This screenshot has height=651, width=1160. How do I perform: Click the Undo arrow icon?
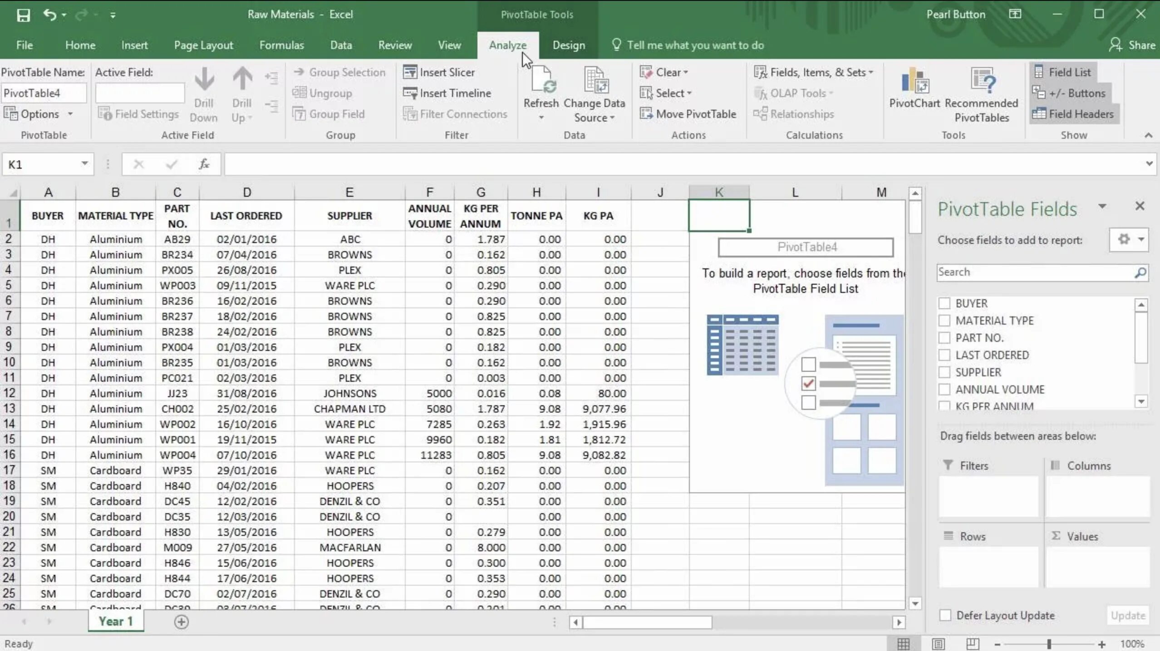49,15
